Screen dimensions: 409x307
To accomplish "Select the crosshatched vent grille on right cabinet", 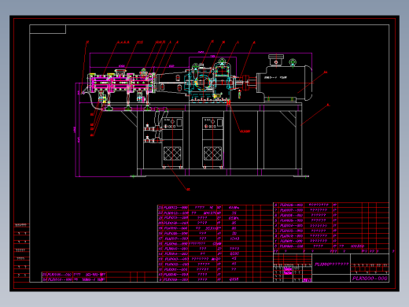I will tap(212, 153).
